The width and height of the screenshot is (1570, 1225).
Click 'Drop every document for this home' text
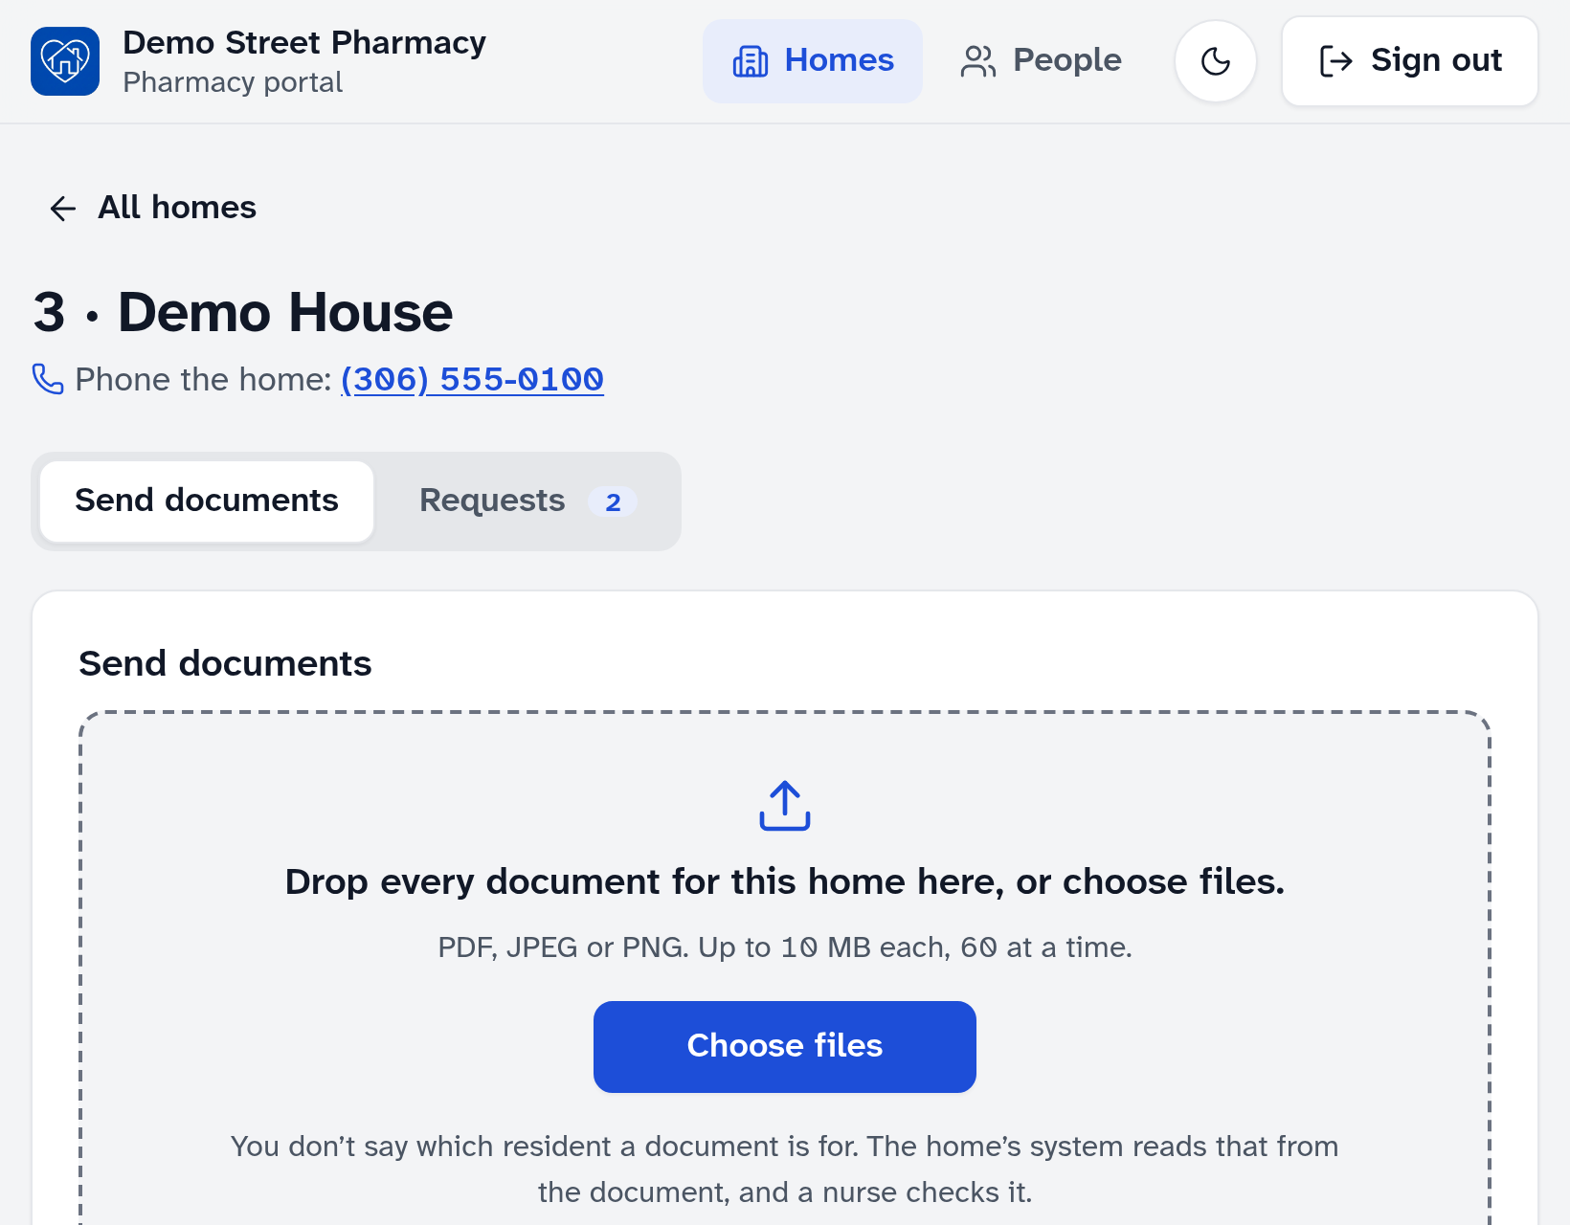pos(785,881)
